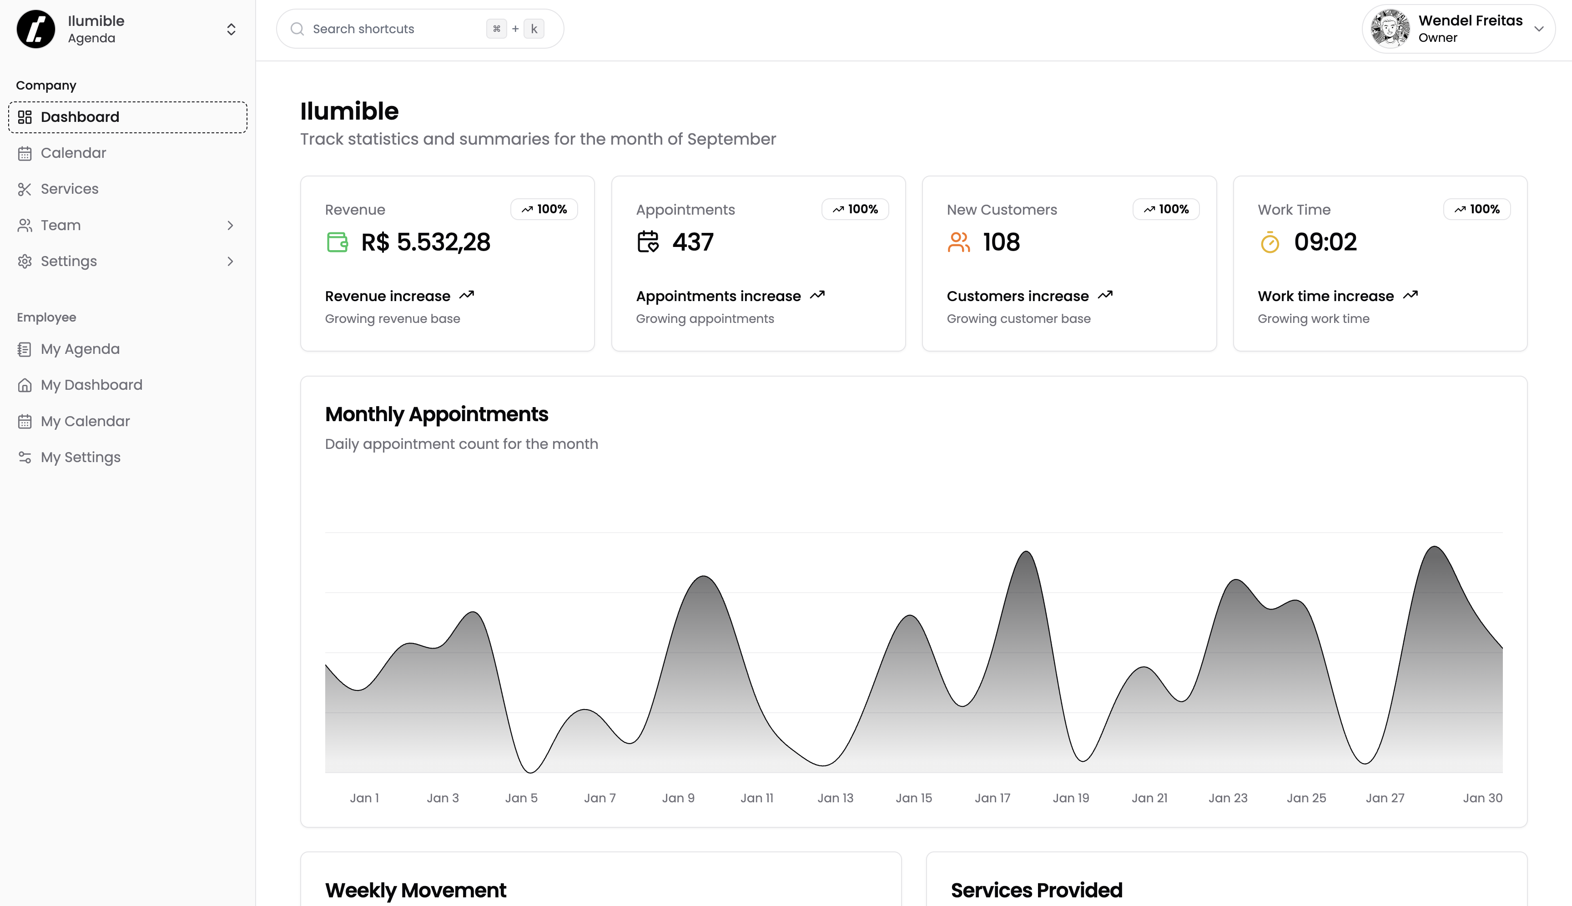
Task: Open the Calendar section in the sidebar
Action: pos(73,153)
